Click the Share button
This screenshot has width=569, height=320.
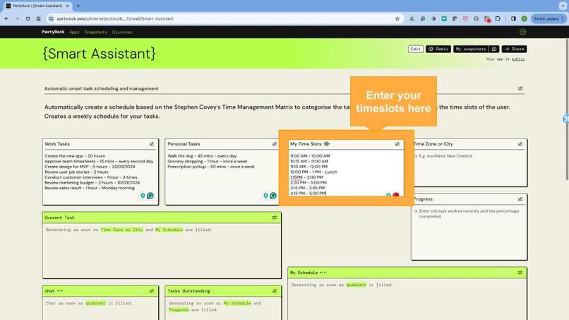point(514,49)
